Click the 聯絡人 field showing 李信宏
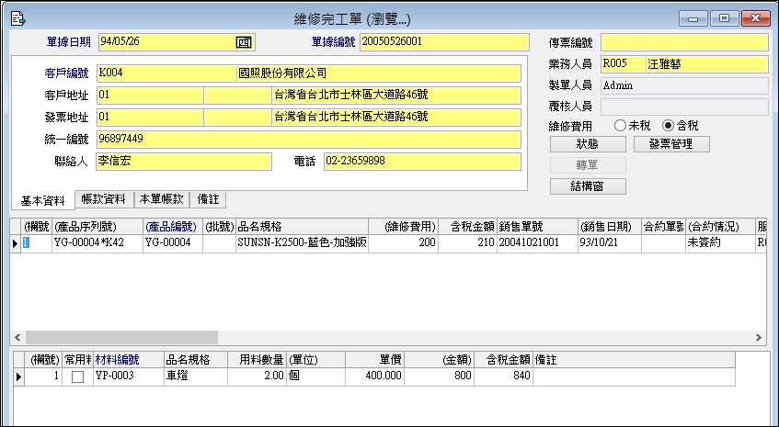The height and width of the screenshot is (427, 779). pos(184,162)
